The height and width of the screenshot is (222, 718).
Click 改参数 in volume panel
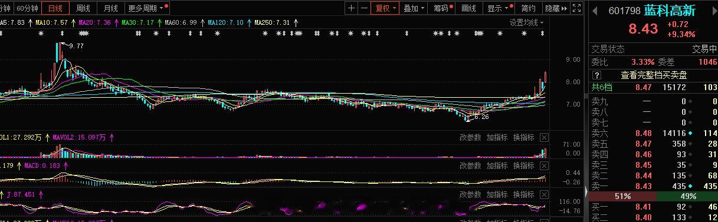click(x=471, y=138)
